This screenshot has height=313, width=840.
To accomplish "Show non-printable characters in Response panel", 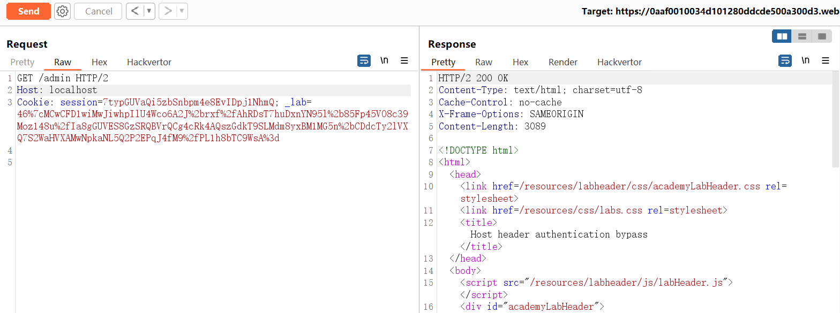I will (x=805, y=60).
